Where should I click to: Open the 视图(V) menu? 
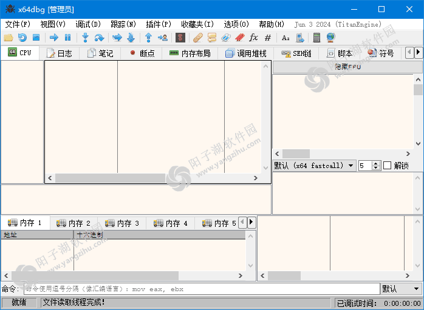[53, 24]
